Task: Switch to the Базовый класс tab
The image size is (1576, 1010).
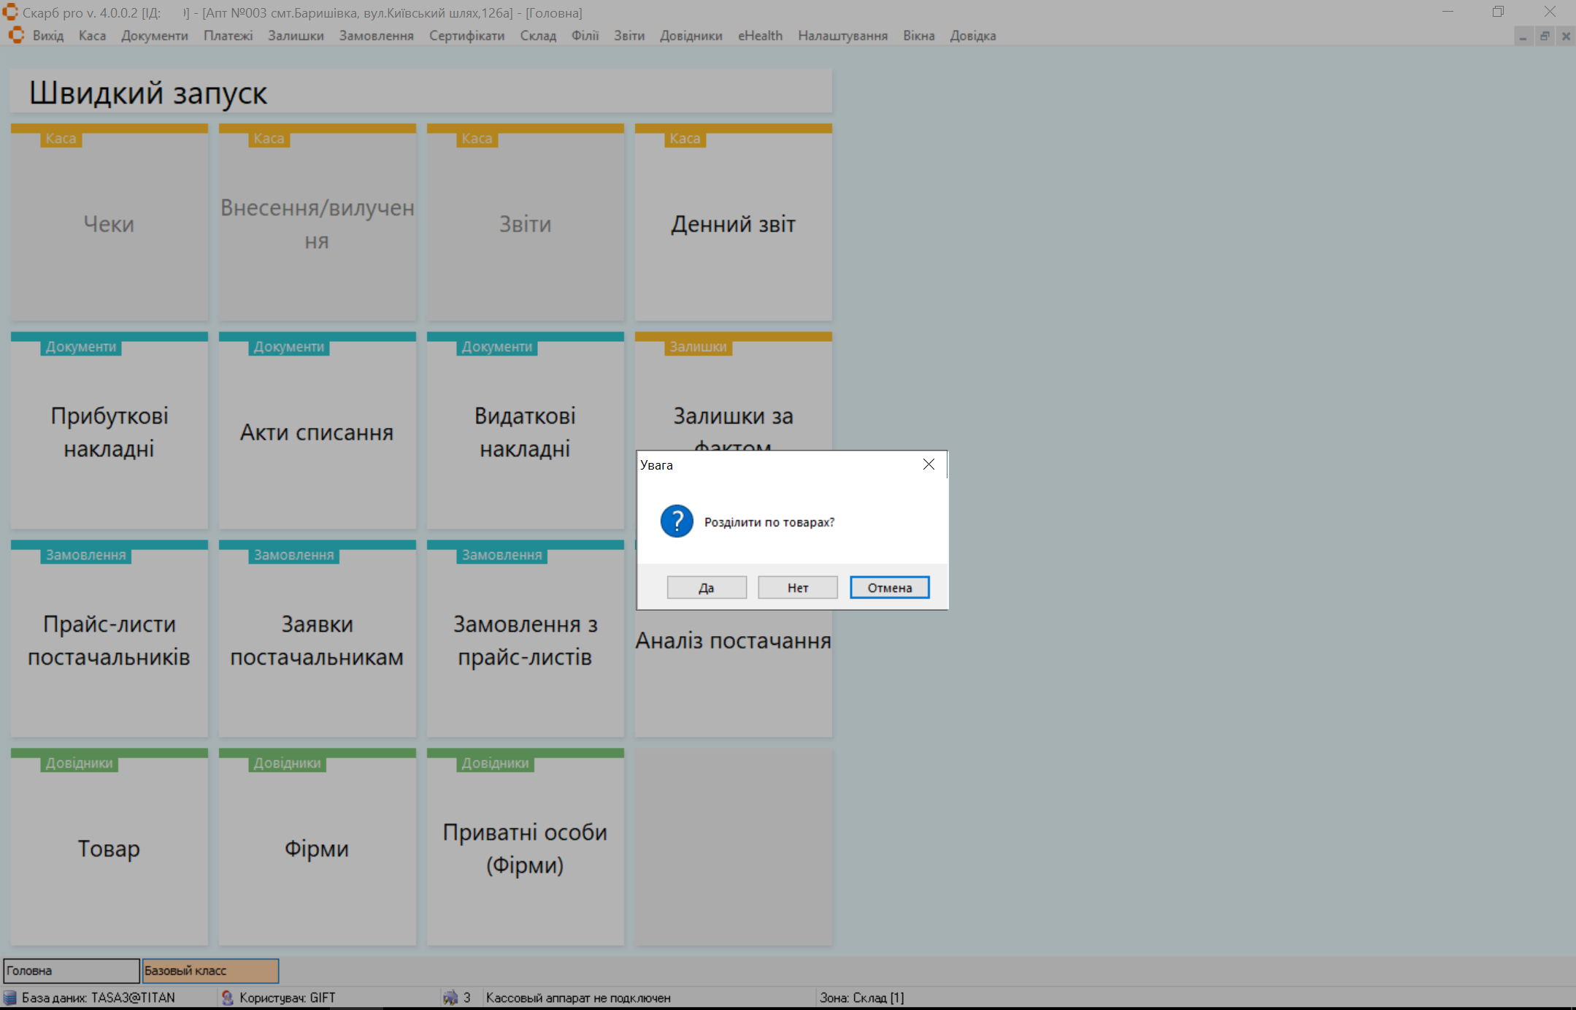Action: 210,971
